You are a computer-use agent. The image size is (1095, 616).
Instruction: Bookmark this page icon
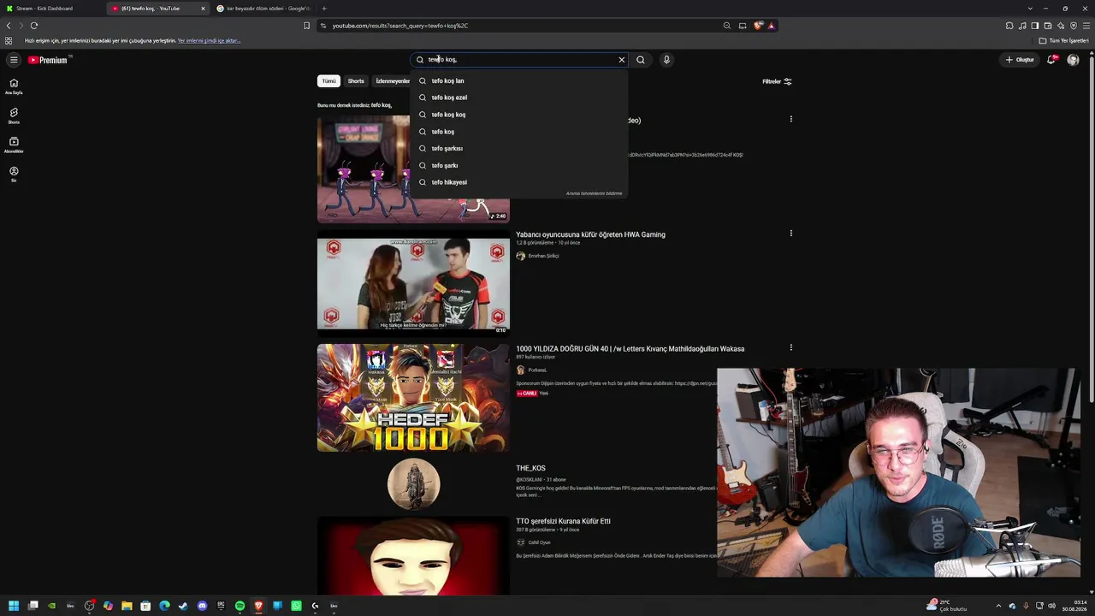[x=306, y=26]
